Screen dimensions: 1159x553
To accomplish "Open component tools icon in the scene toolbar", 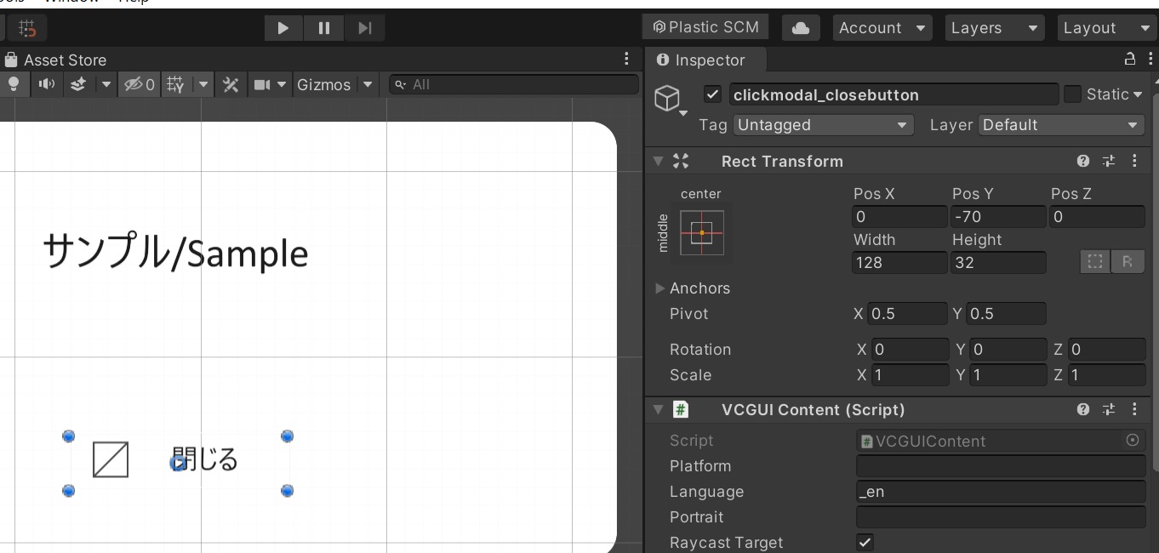I will pyautogui.click(x=230, y=84).
